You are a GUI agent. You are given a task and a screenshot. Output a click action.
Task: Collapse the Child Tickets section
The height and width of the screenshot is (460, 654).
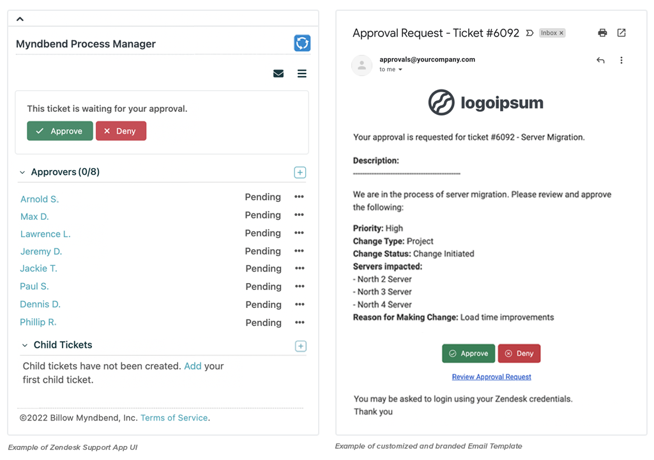(x=25, y=346)
